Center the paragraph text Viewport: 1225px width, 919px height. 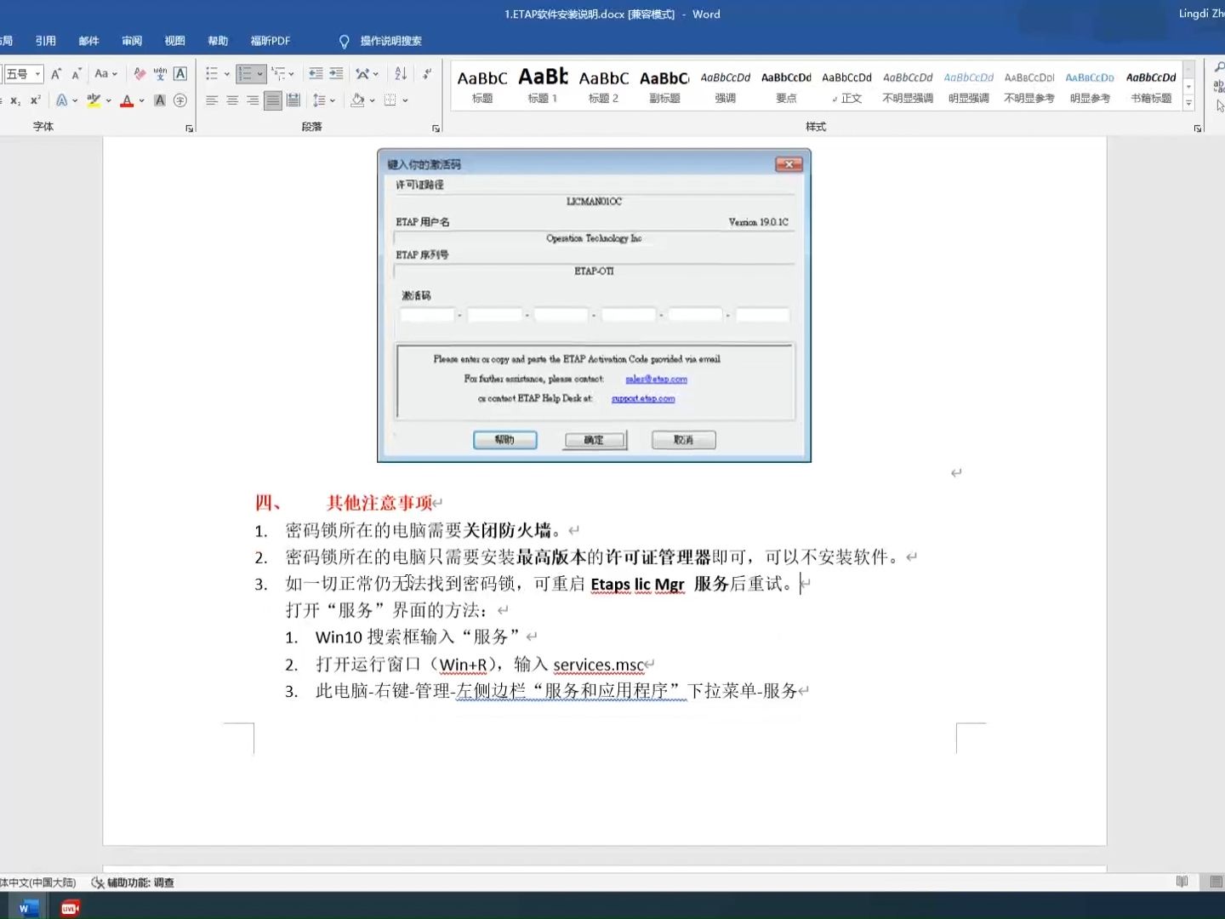232,100
